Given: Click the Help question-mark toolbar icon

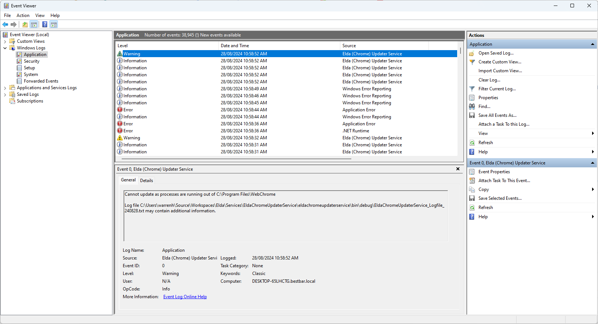Looking at the screenshot, I should click(x=45, y=25).
